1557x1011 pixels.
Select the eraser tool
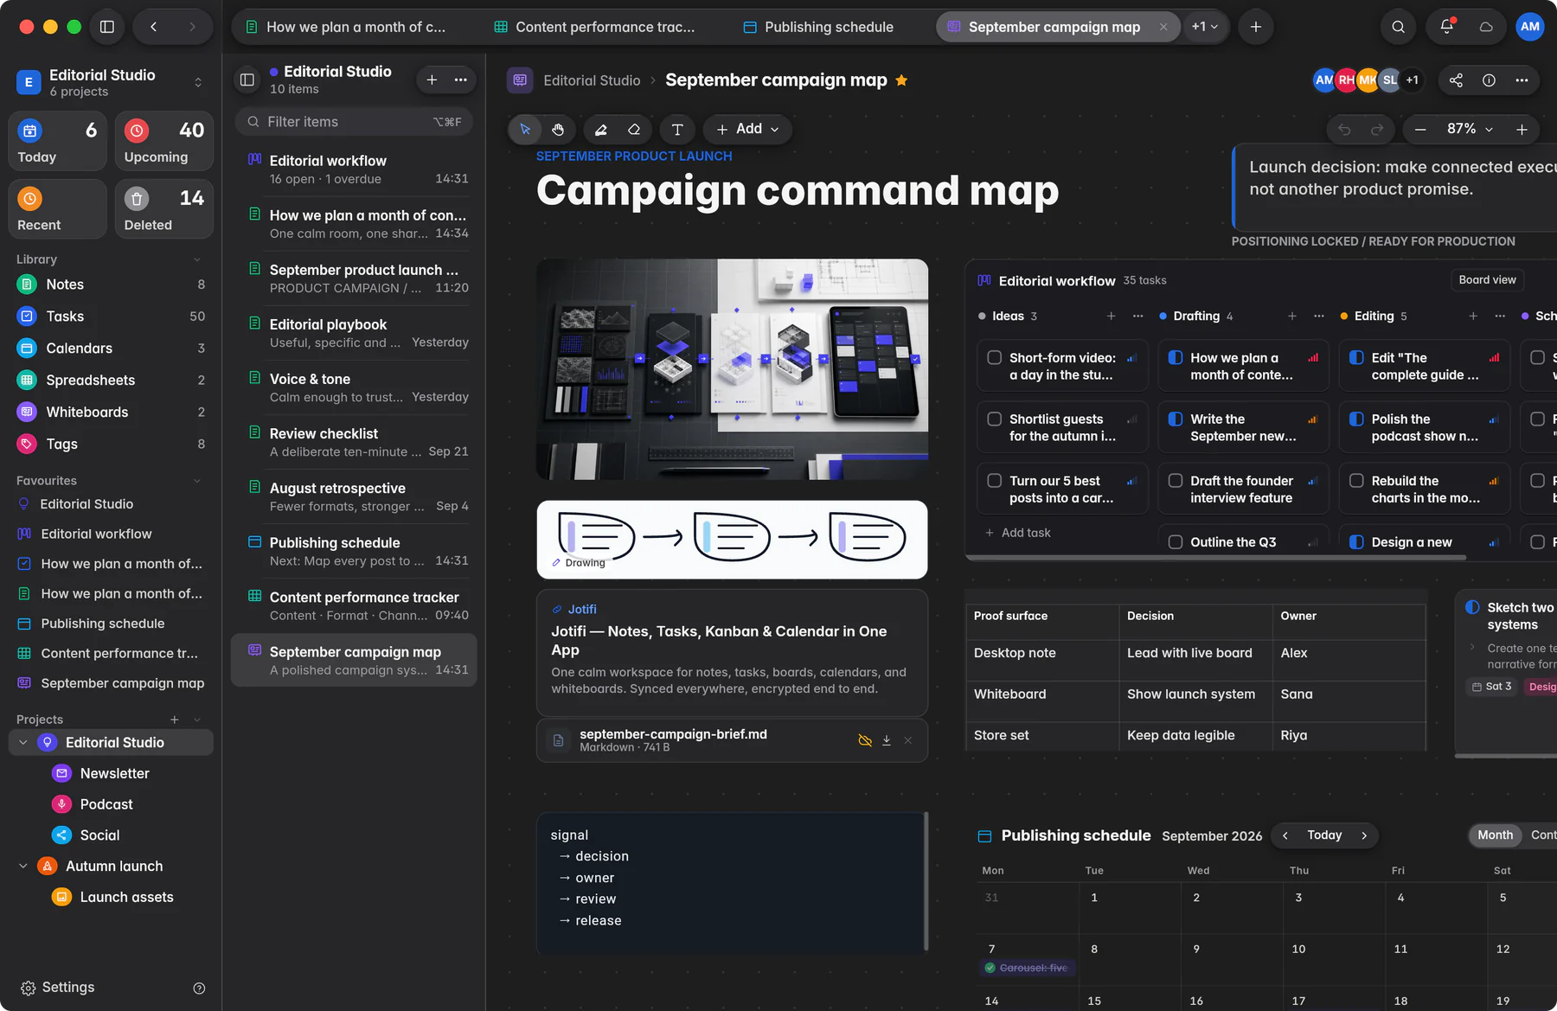click(634, 129)
